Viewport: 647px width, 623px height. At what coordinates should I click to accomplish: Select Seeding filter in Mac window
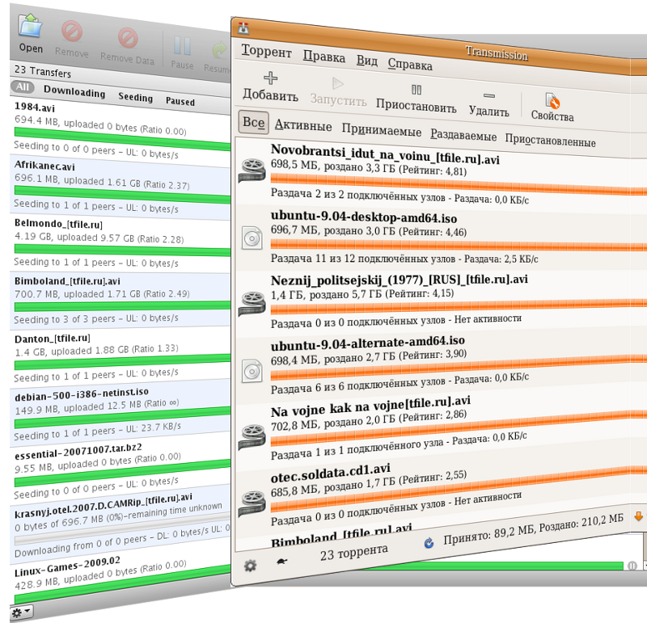coord(135,97)
